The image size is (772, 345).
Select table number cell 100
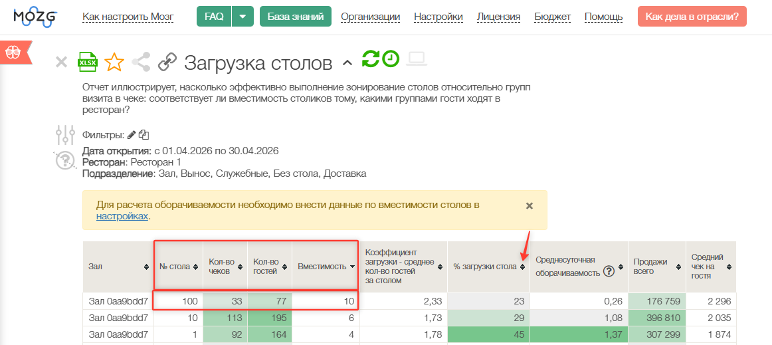178,301
